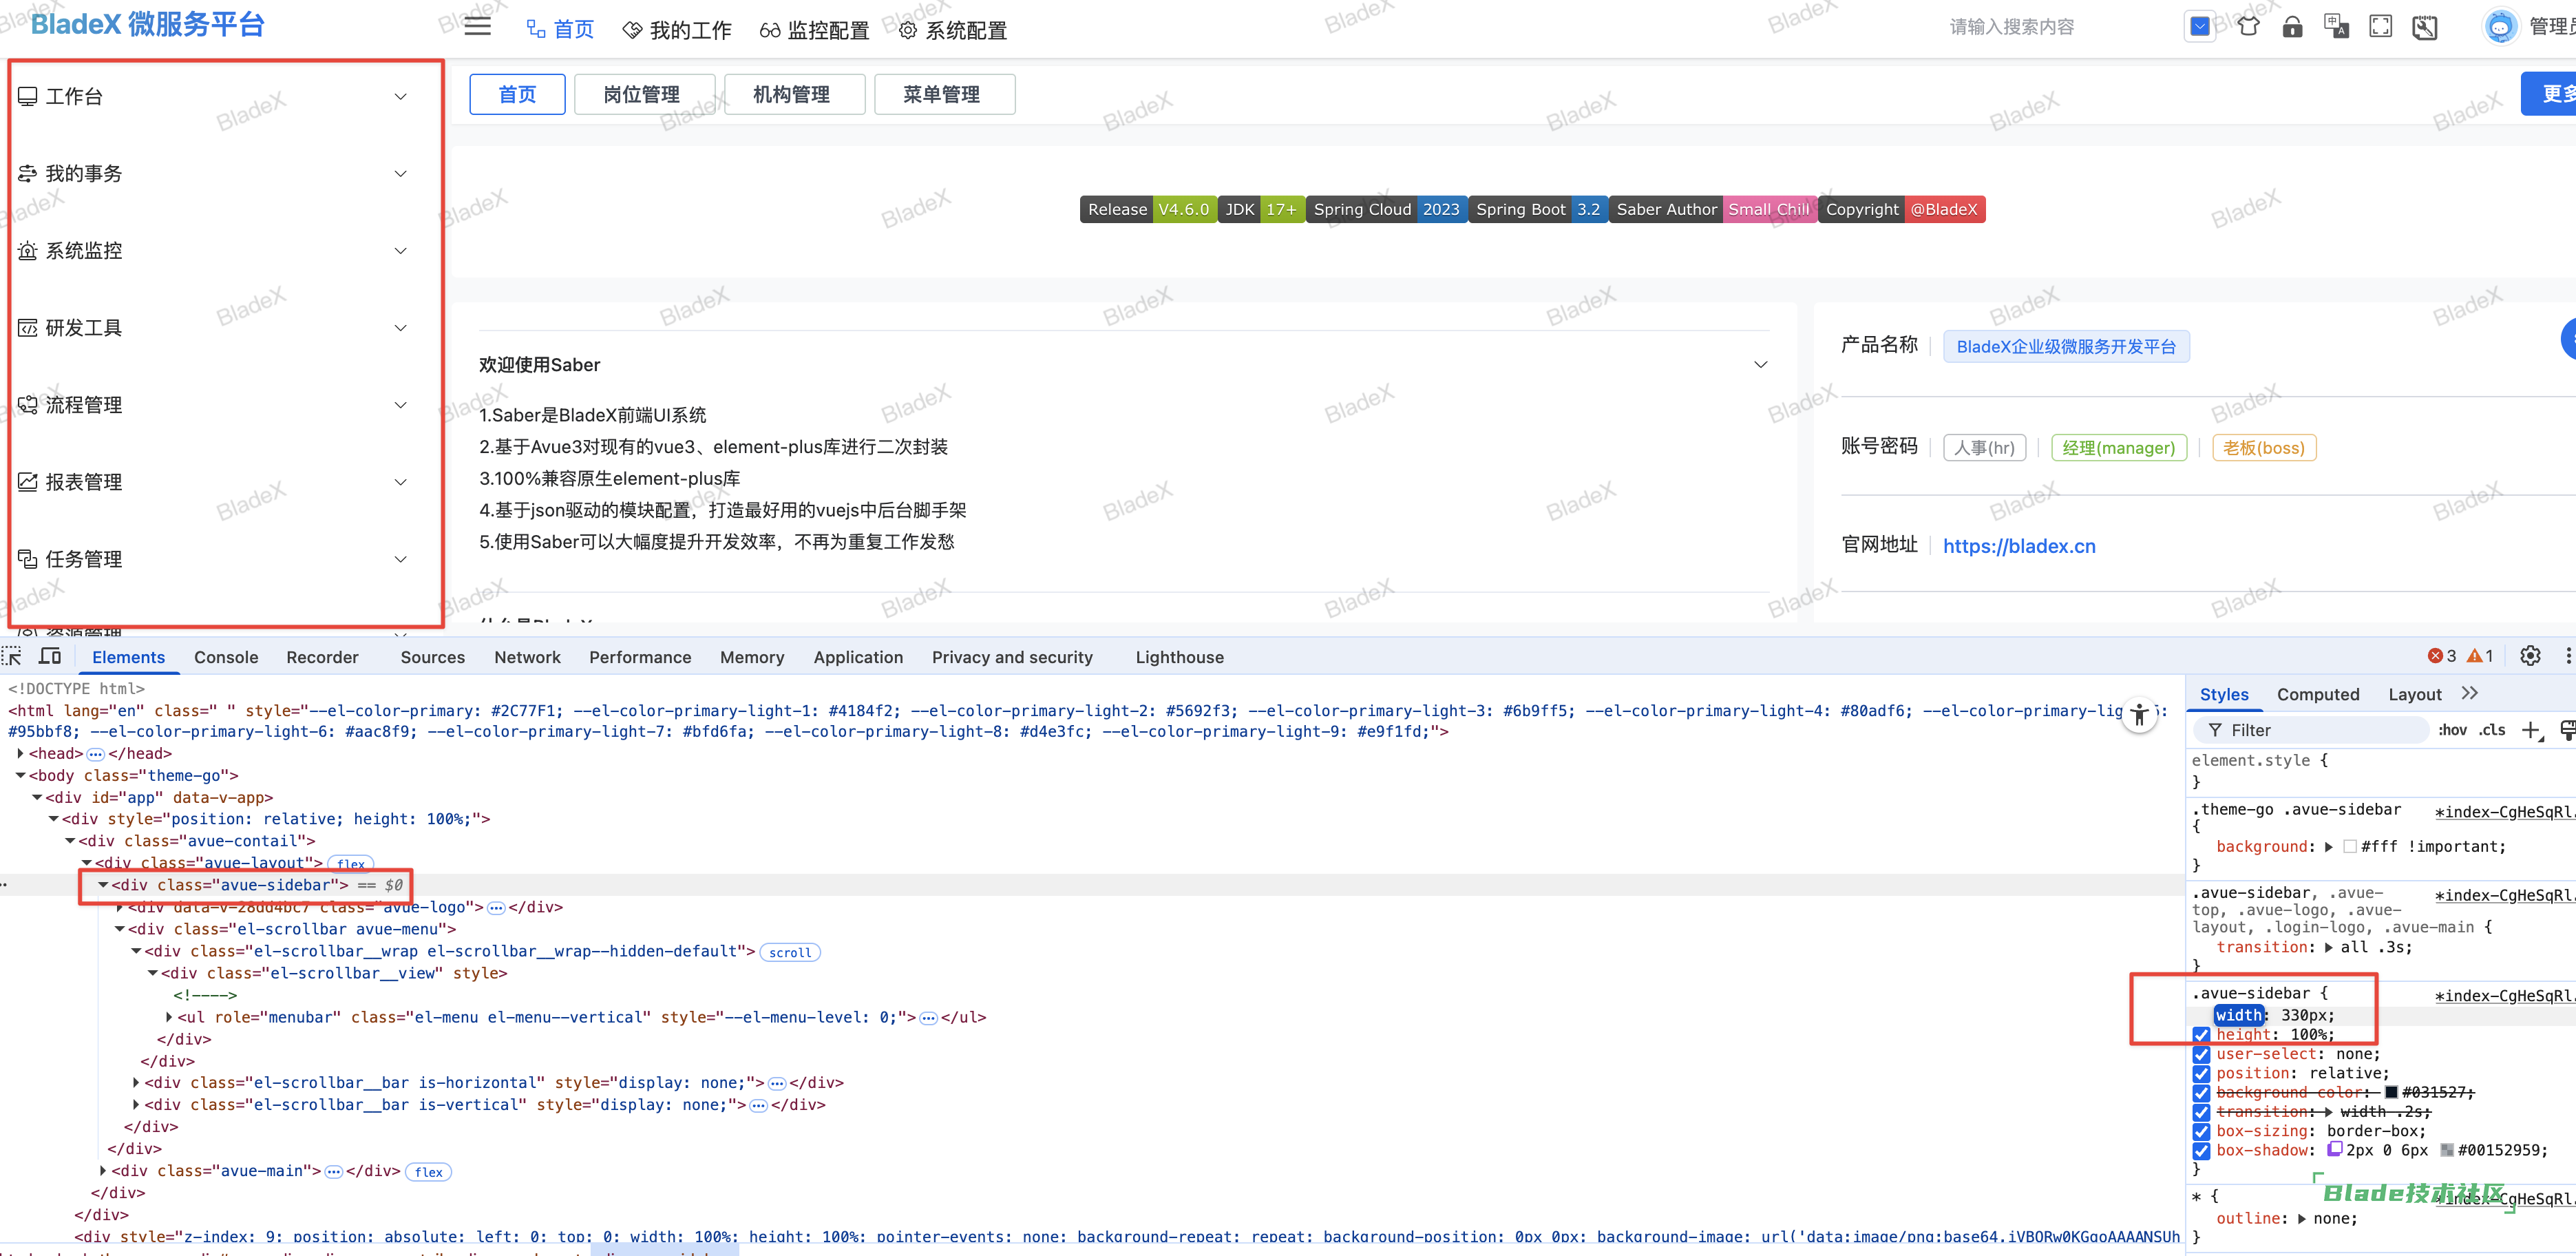The height and width of the screenshot is (1256, 2576).
Task: Toggle the .cls element classes panel
Action: [x=2492, y=730]
